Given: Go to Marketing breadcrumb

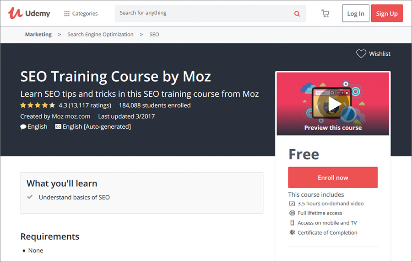Looking at the screenshot, I should [x=38, y=34].
